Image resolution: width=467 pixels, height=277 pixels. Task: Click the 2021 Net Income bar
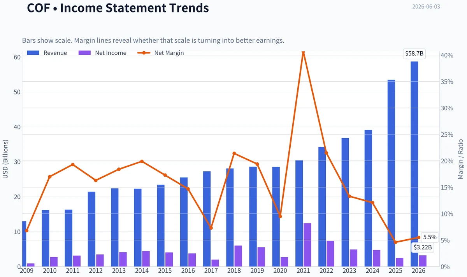click(x=307, y=245)
